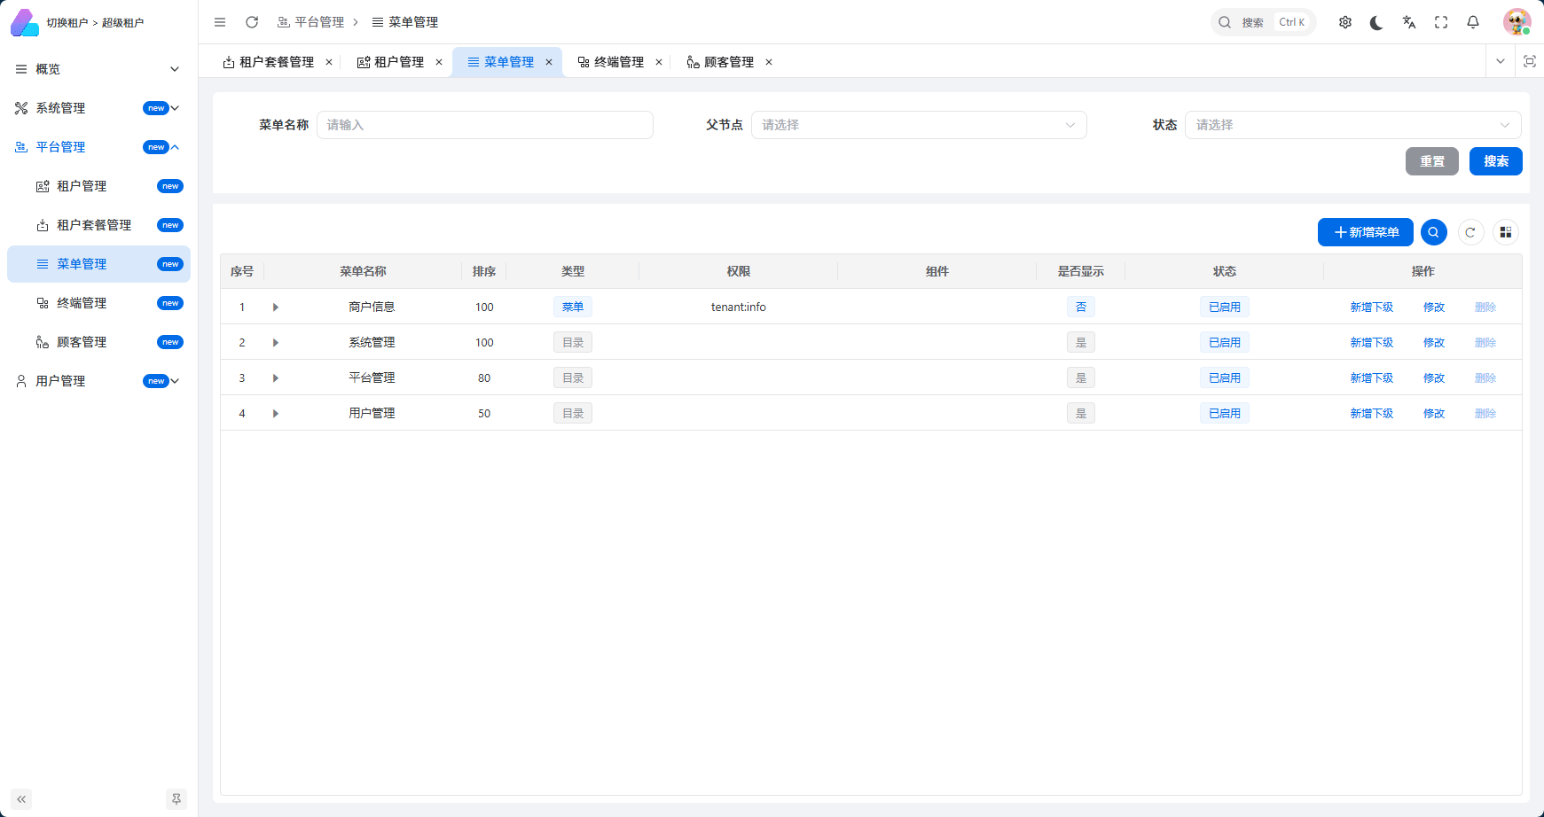Open the 父节点 dropdown
This screenshot has height=817, width=1544.
[x=919, y=125]
